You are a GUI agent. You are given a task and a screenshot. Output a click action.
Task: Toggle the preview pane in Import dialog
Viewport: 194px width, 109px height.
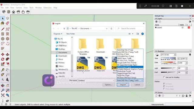[137, 34]
